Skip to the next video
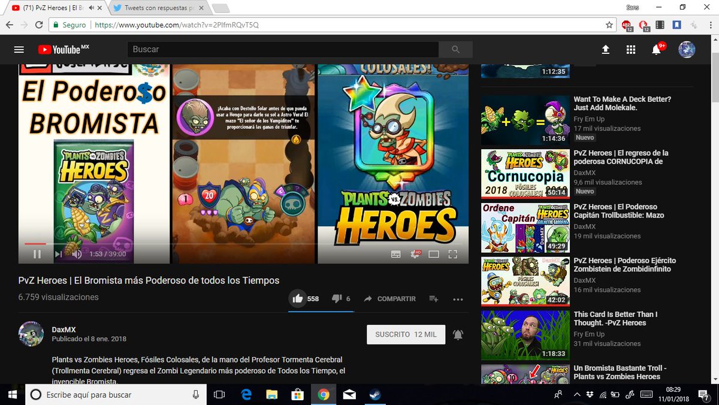 tap(58, 254)
